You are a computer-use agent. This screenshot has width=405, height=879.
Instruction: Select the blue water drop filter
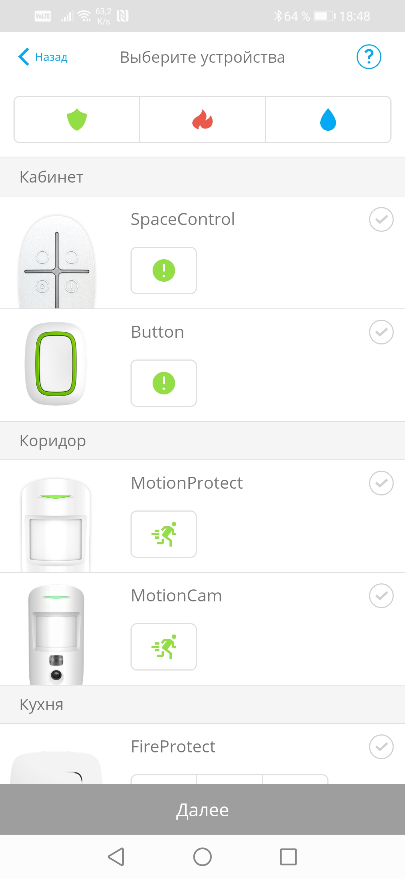click(328, 119)
